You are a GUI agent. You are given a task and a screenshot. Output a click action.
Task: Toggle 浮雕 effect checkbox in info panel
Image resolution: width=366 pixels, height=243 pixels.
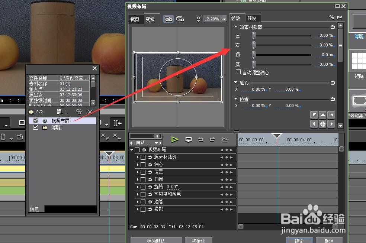pyautogui.click(x=36, y=127)
